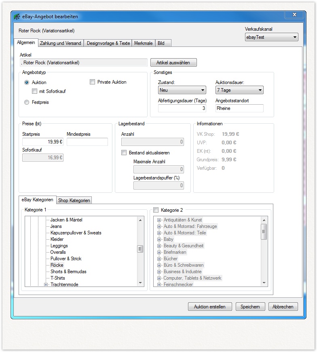Switch to Zahlung und Versand tab

61,43
